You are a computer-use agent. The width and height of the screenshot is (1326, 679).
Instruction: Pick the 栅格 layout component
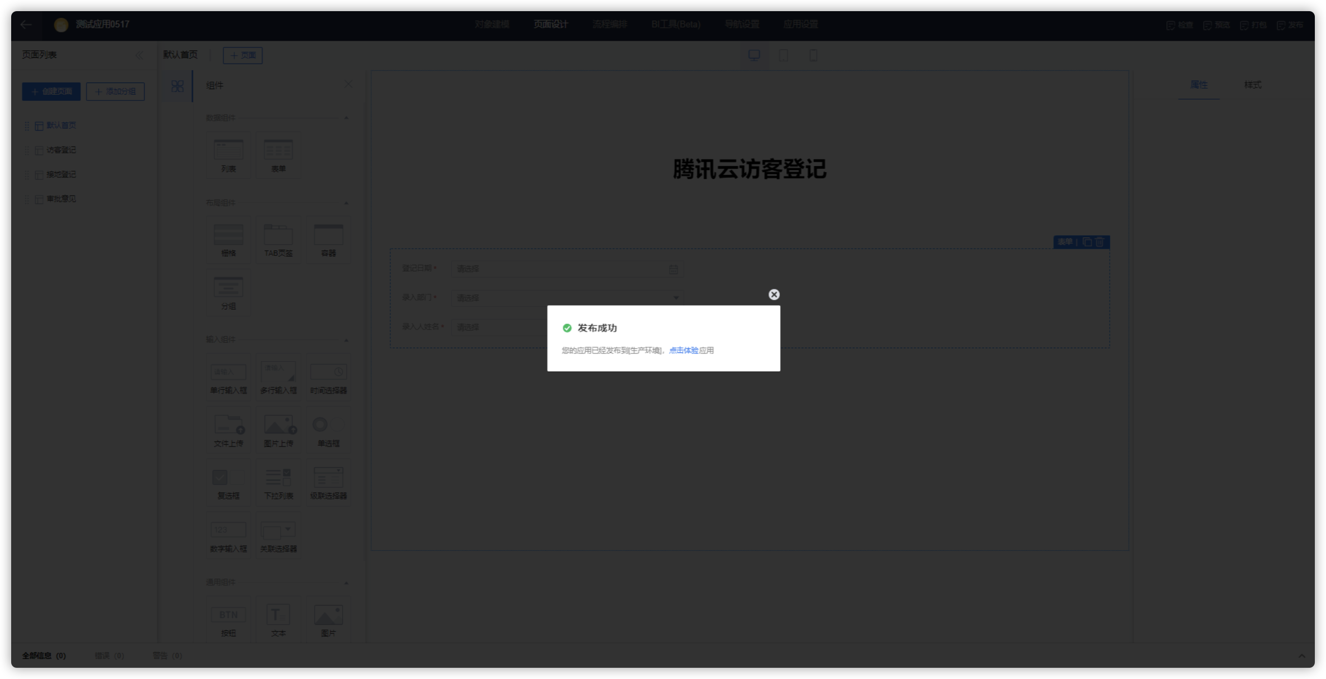pos(228,240)
